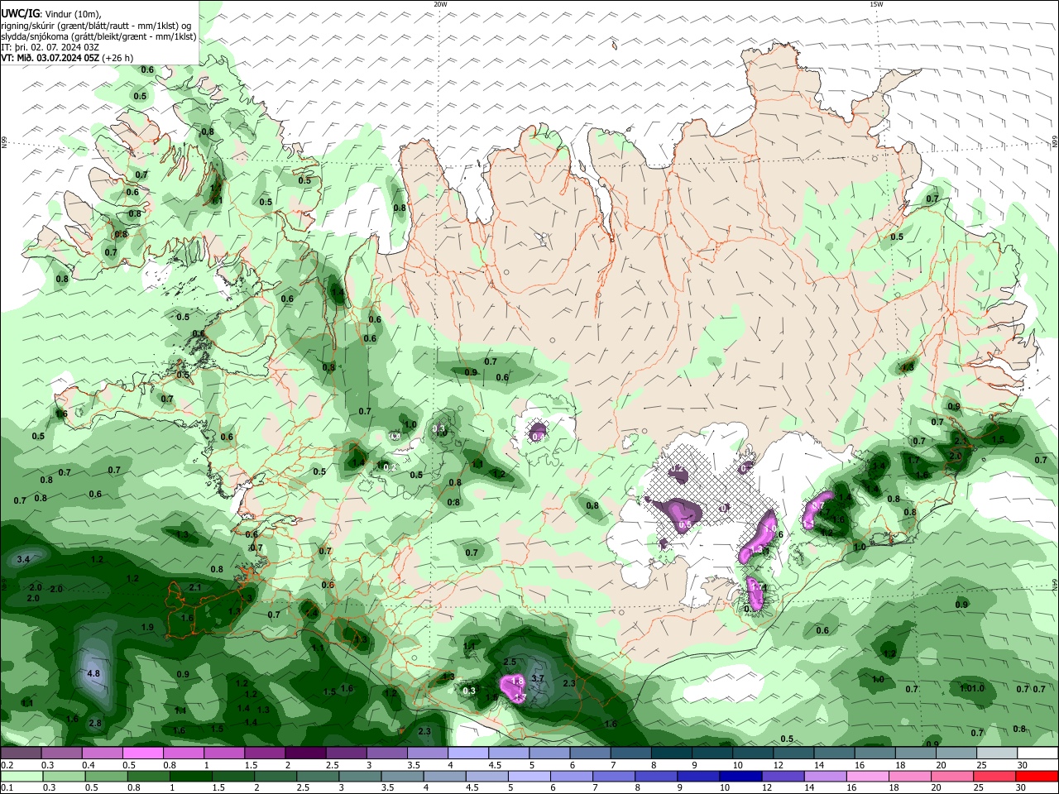
Task: Click the light pink swatch labeled 16 in lower legend
Action: (x=868, y=777)
